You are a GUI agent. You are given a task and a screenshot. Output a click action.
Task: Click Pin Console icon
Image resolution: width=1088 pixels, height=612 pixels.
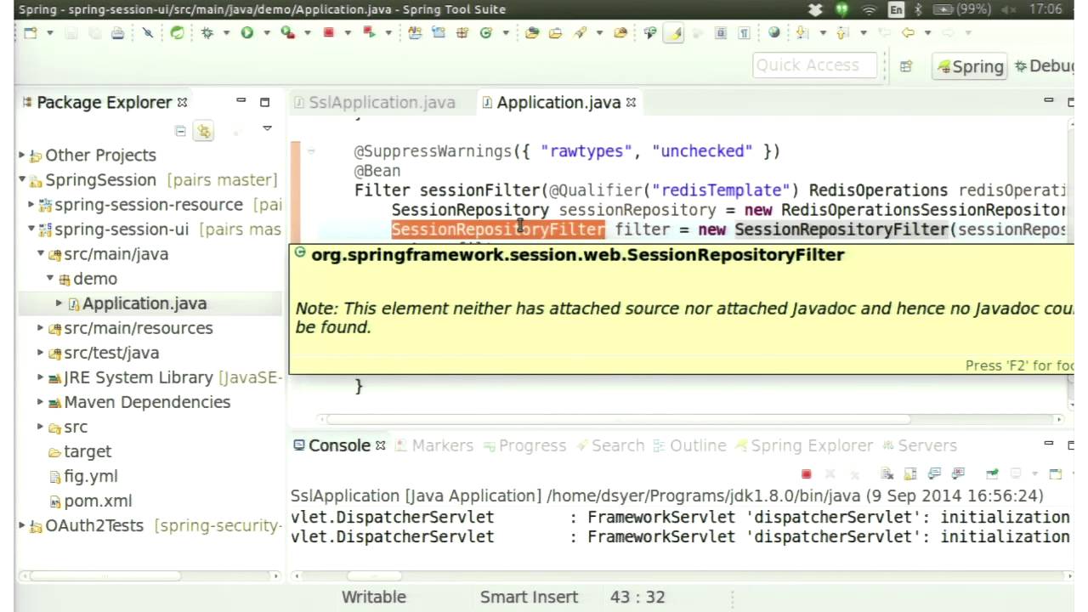point(992,473)
